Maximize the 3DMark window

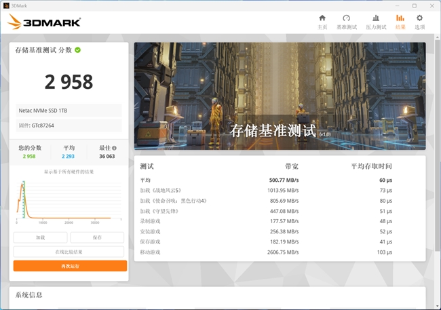click(x=415, y=5)
